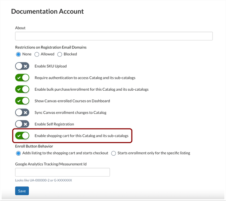Focus the Google Analytics Tracking Id field
This screenshot has width=226, height=201.
click(62, 172)
